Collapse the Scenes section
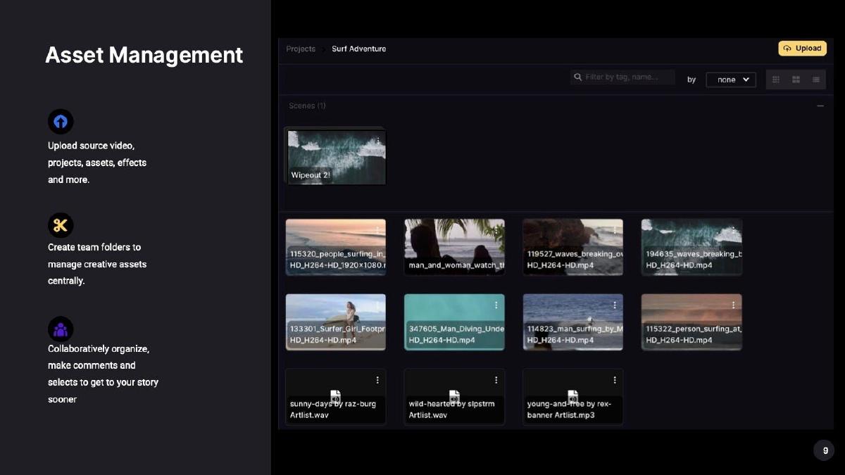This screenshot has height=475, width=845. pos(820,106)
